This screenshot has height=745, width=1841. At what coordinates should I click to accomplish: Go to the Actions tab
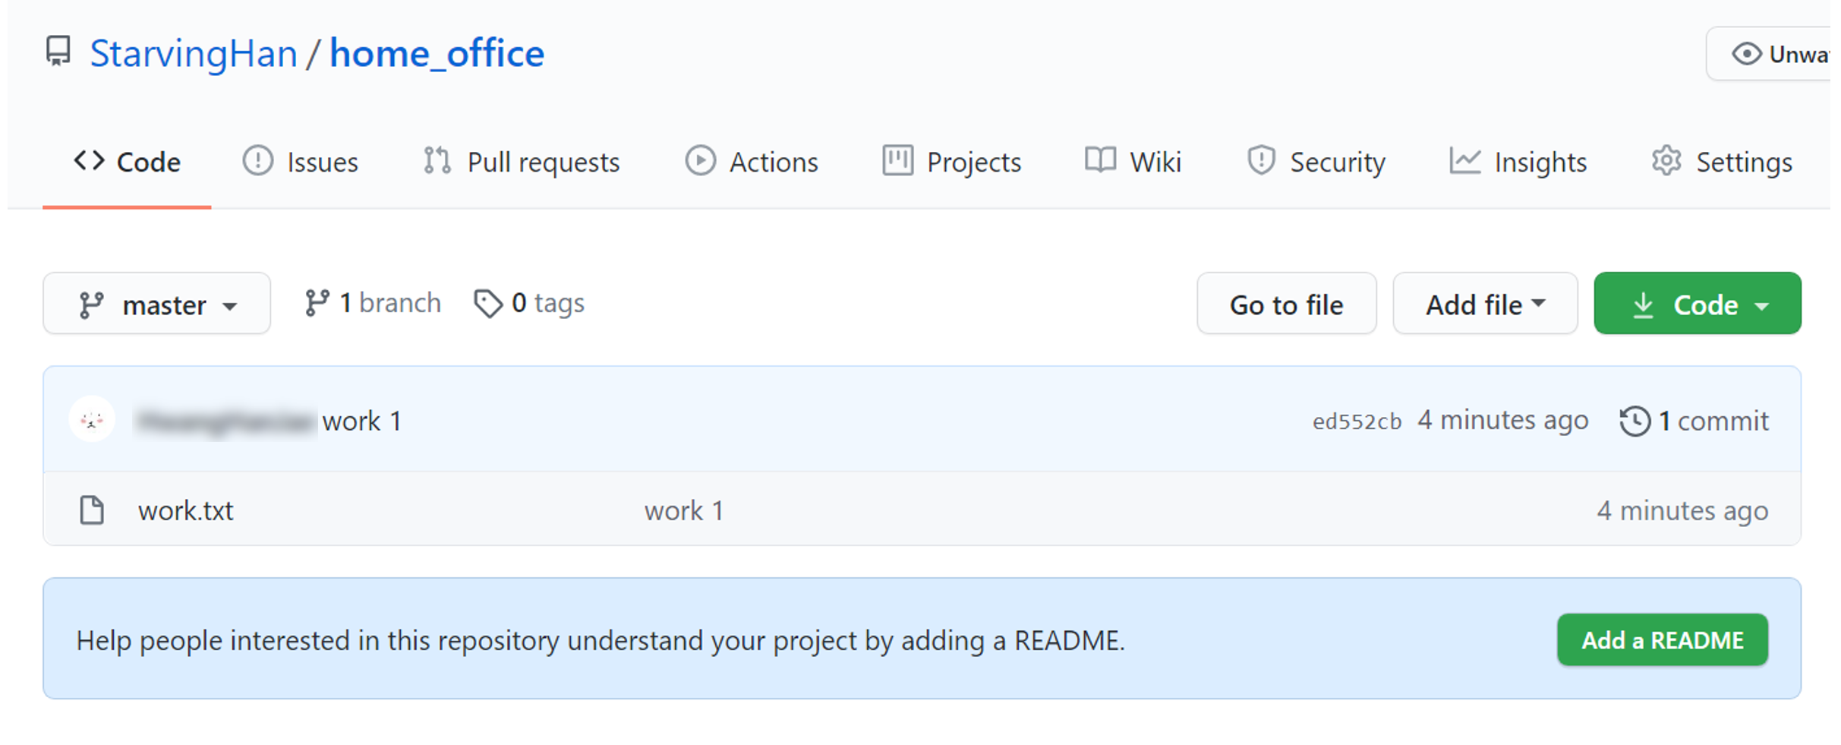(751, 162)
